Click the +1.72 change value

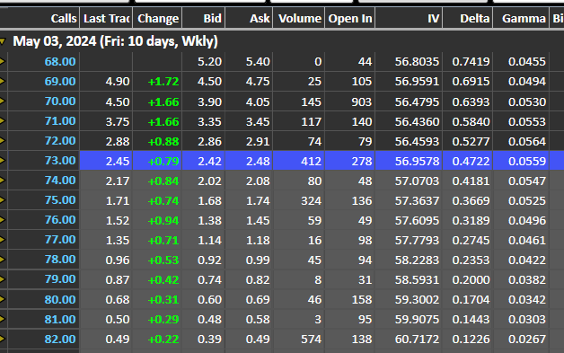[x=163, y=82]
